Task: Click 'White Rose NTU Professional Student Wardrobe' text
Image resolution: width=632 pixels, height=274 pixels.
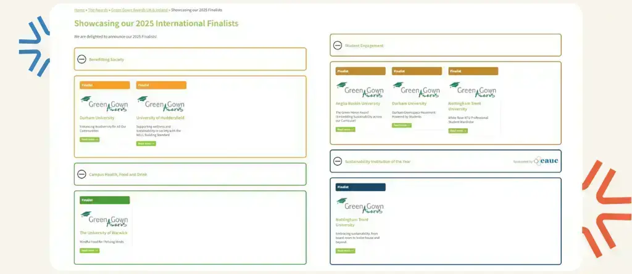Action: click(468, 120)
